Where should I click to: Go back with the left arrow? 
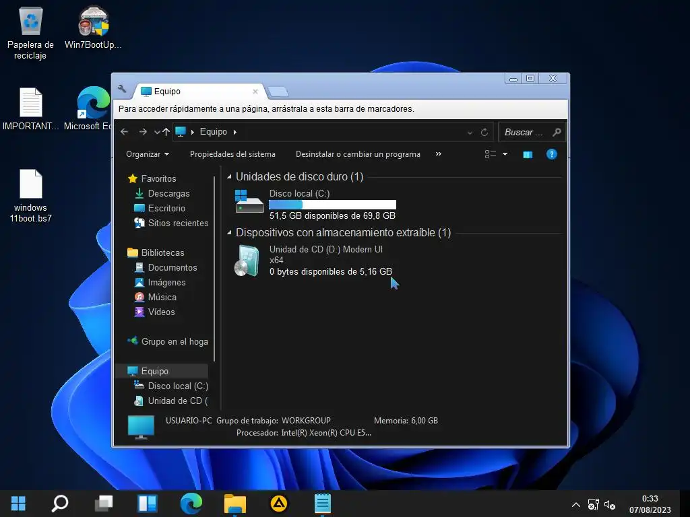125,132
